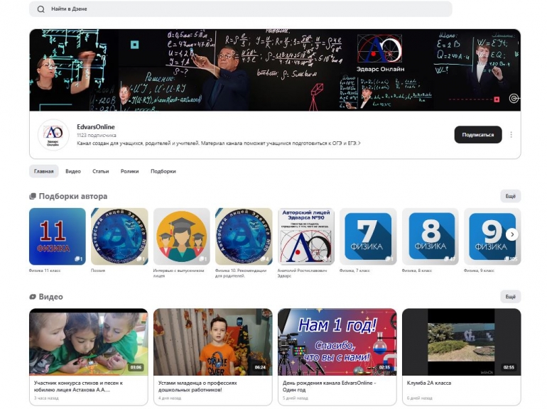Screen dimensions: 547x409
Task: Open the three-dot channel options menu
Action: tap(511, 135)
